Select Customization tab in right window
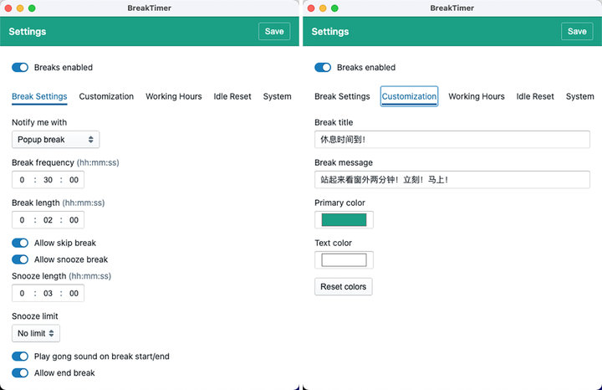The width and height of the screenshot is (602, 390). coord(409,96)
